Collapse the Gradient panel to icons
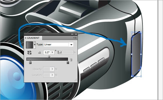 point(72,34)
